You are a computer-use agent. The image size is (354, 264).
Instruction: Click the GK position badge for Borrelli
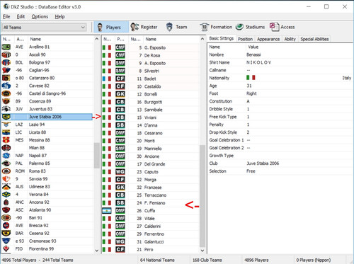120,94
